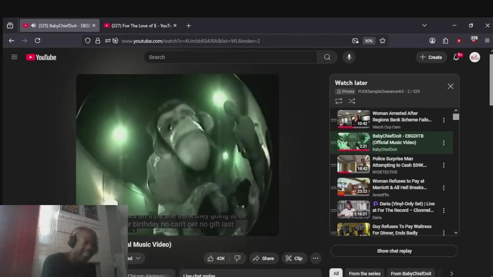Select the From BabyChiefDoit chip
The image size is (493, 277).
pyautogui.click(x=411, y=274)
